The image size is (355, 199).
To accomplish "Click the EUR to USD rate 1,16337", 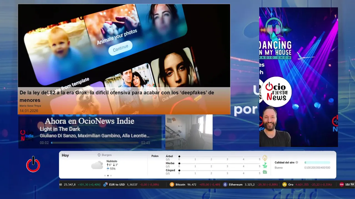I will tap(132, 185).
